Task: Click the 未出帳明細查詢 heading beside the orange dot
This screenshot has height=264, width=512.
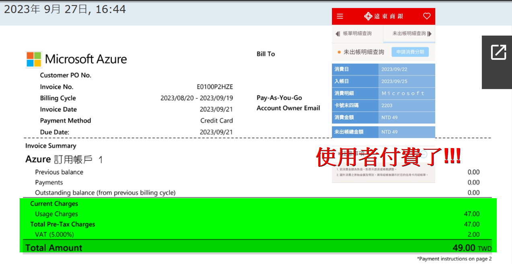Action: tap(364, 52)
